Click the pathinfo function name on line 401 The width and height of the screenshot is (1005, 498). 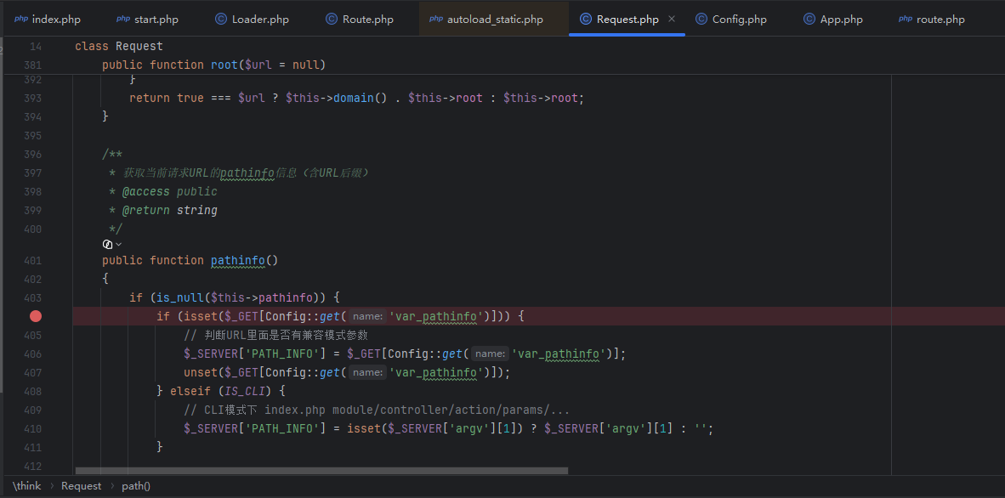pos(238,260)
